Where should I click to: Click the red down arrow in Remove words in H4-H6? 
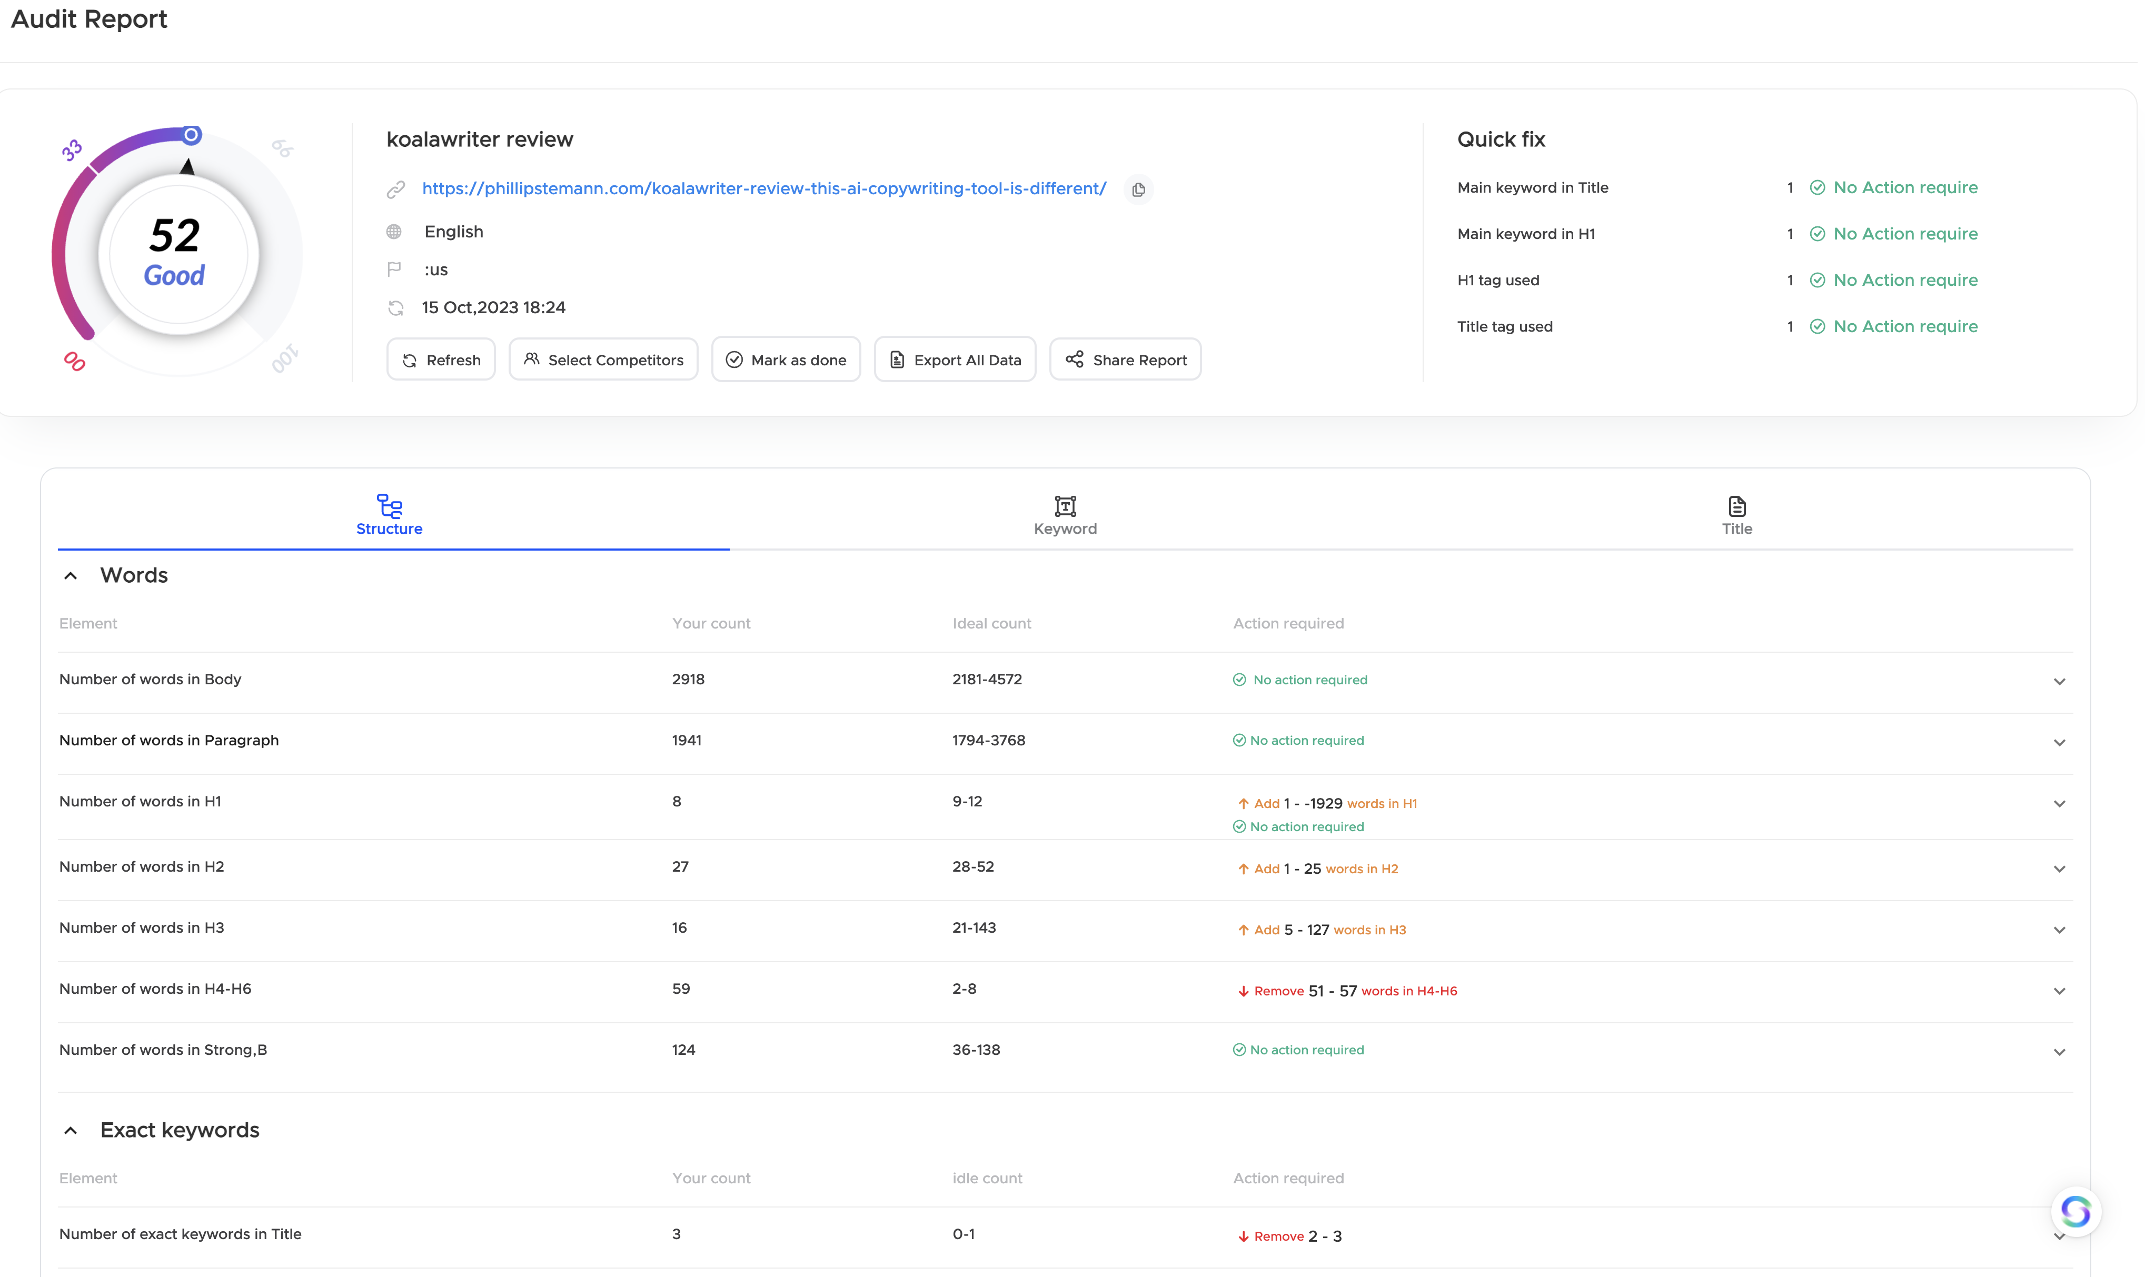pos(1243,991)
